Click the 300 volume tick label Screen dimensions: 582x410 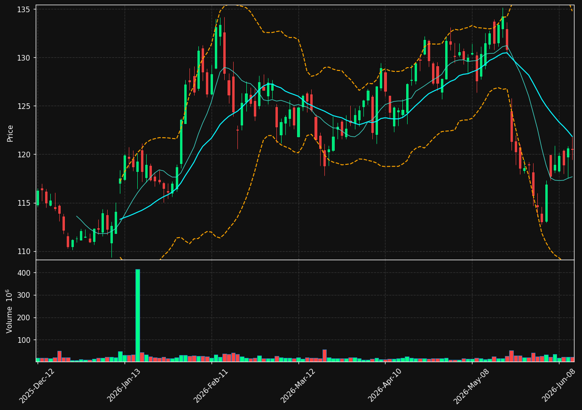24,295
